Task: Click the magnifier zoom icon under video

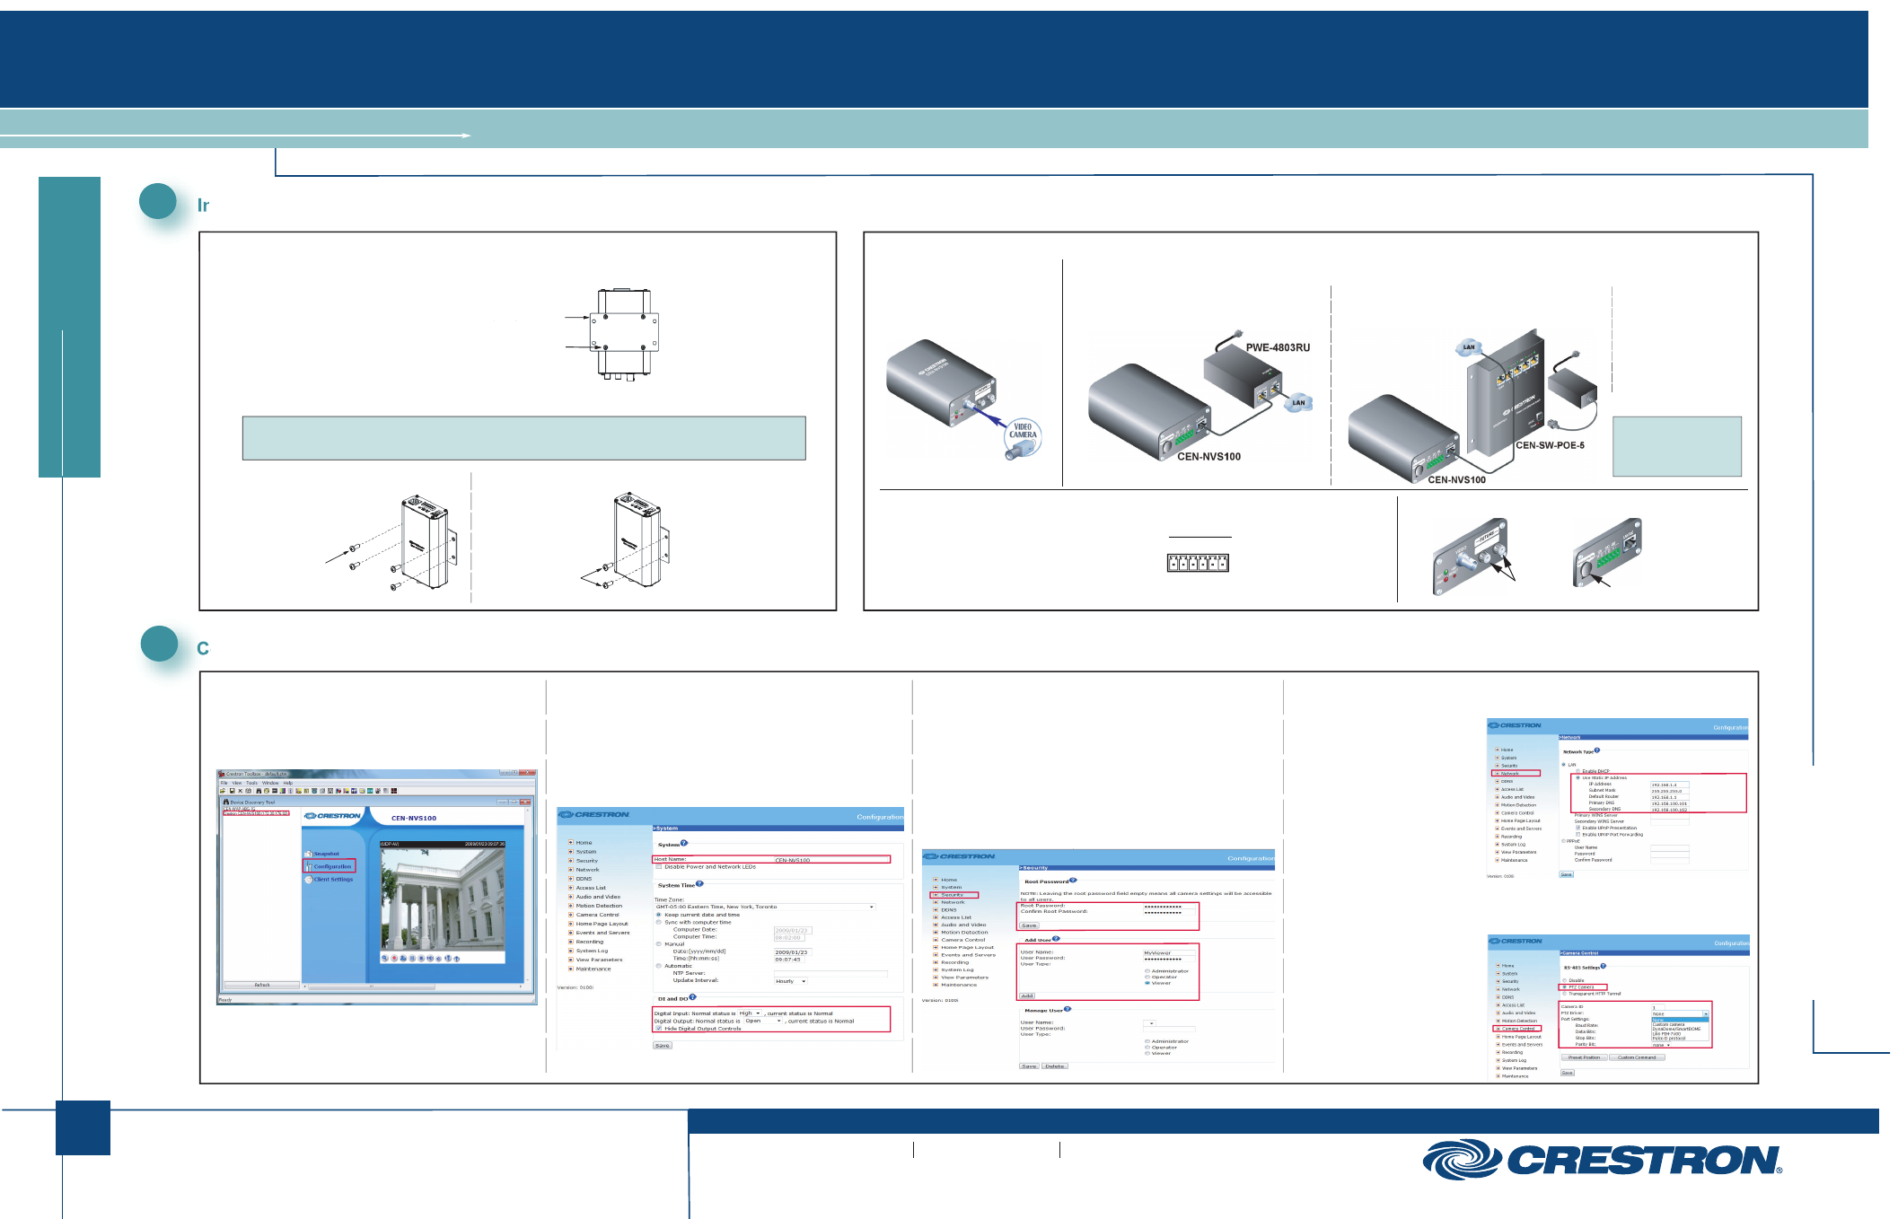Action: coord(384,958)
